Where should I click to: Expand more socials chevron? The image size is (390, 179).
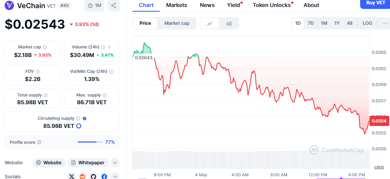point(115,176)
